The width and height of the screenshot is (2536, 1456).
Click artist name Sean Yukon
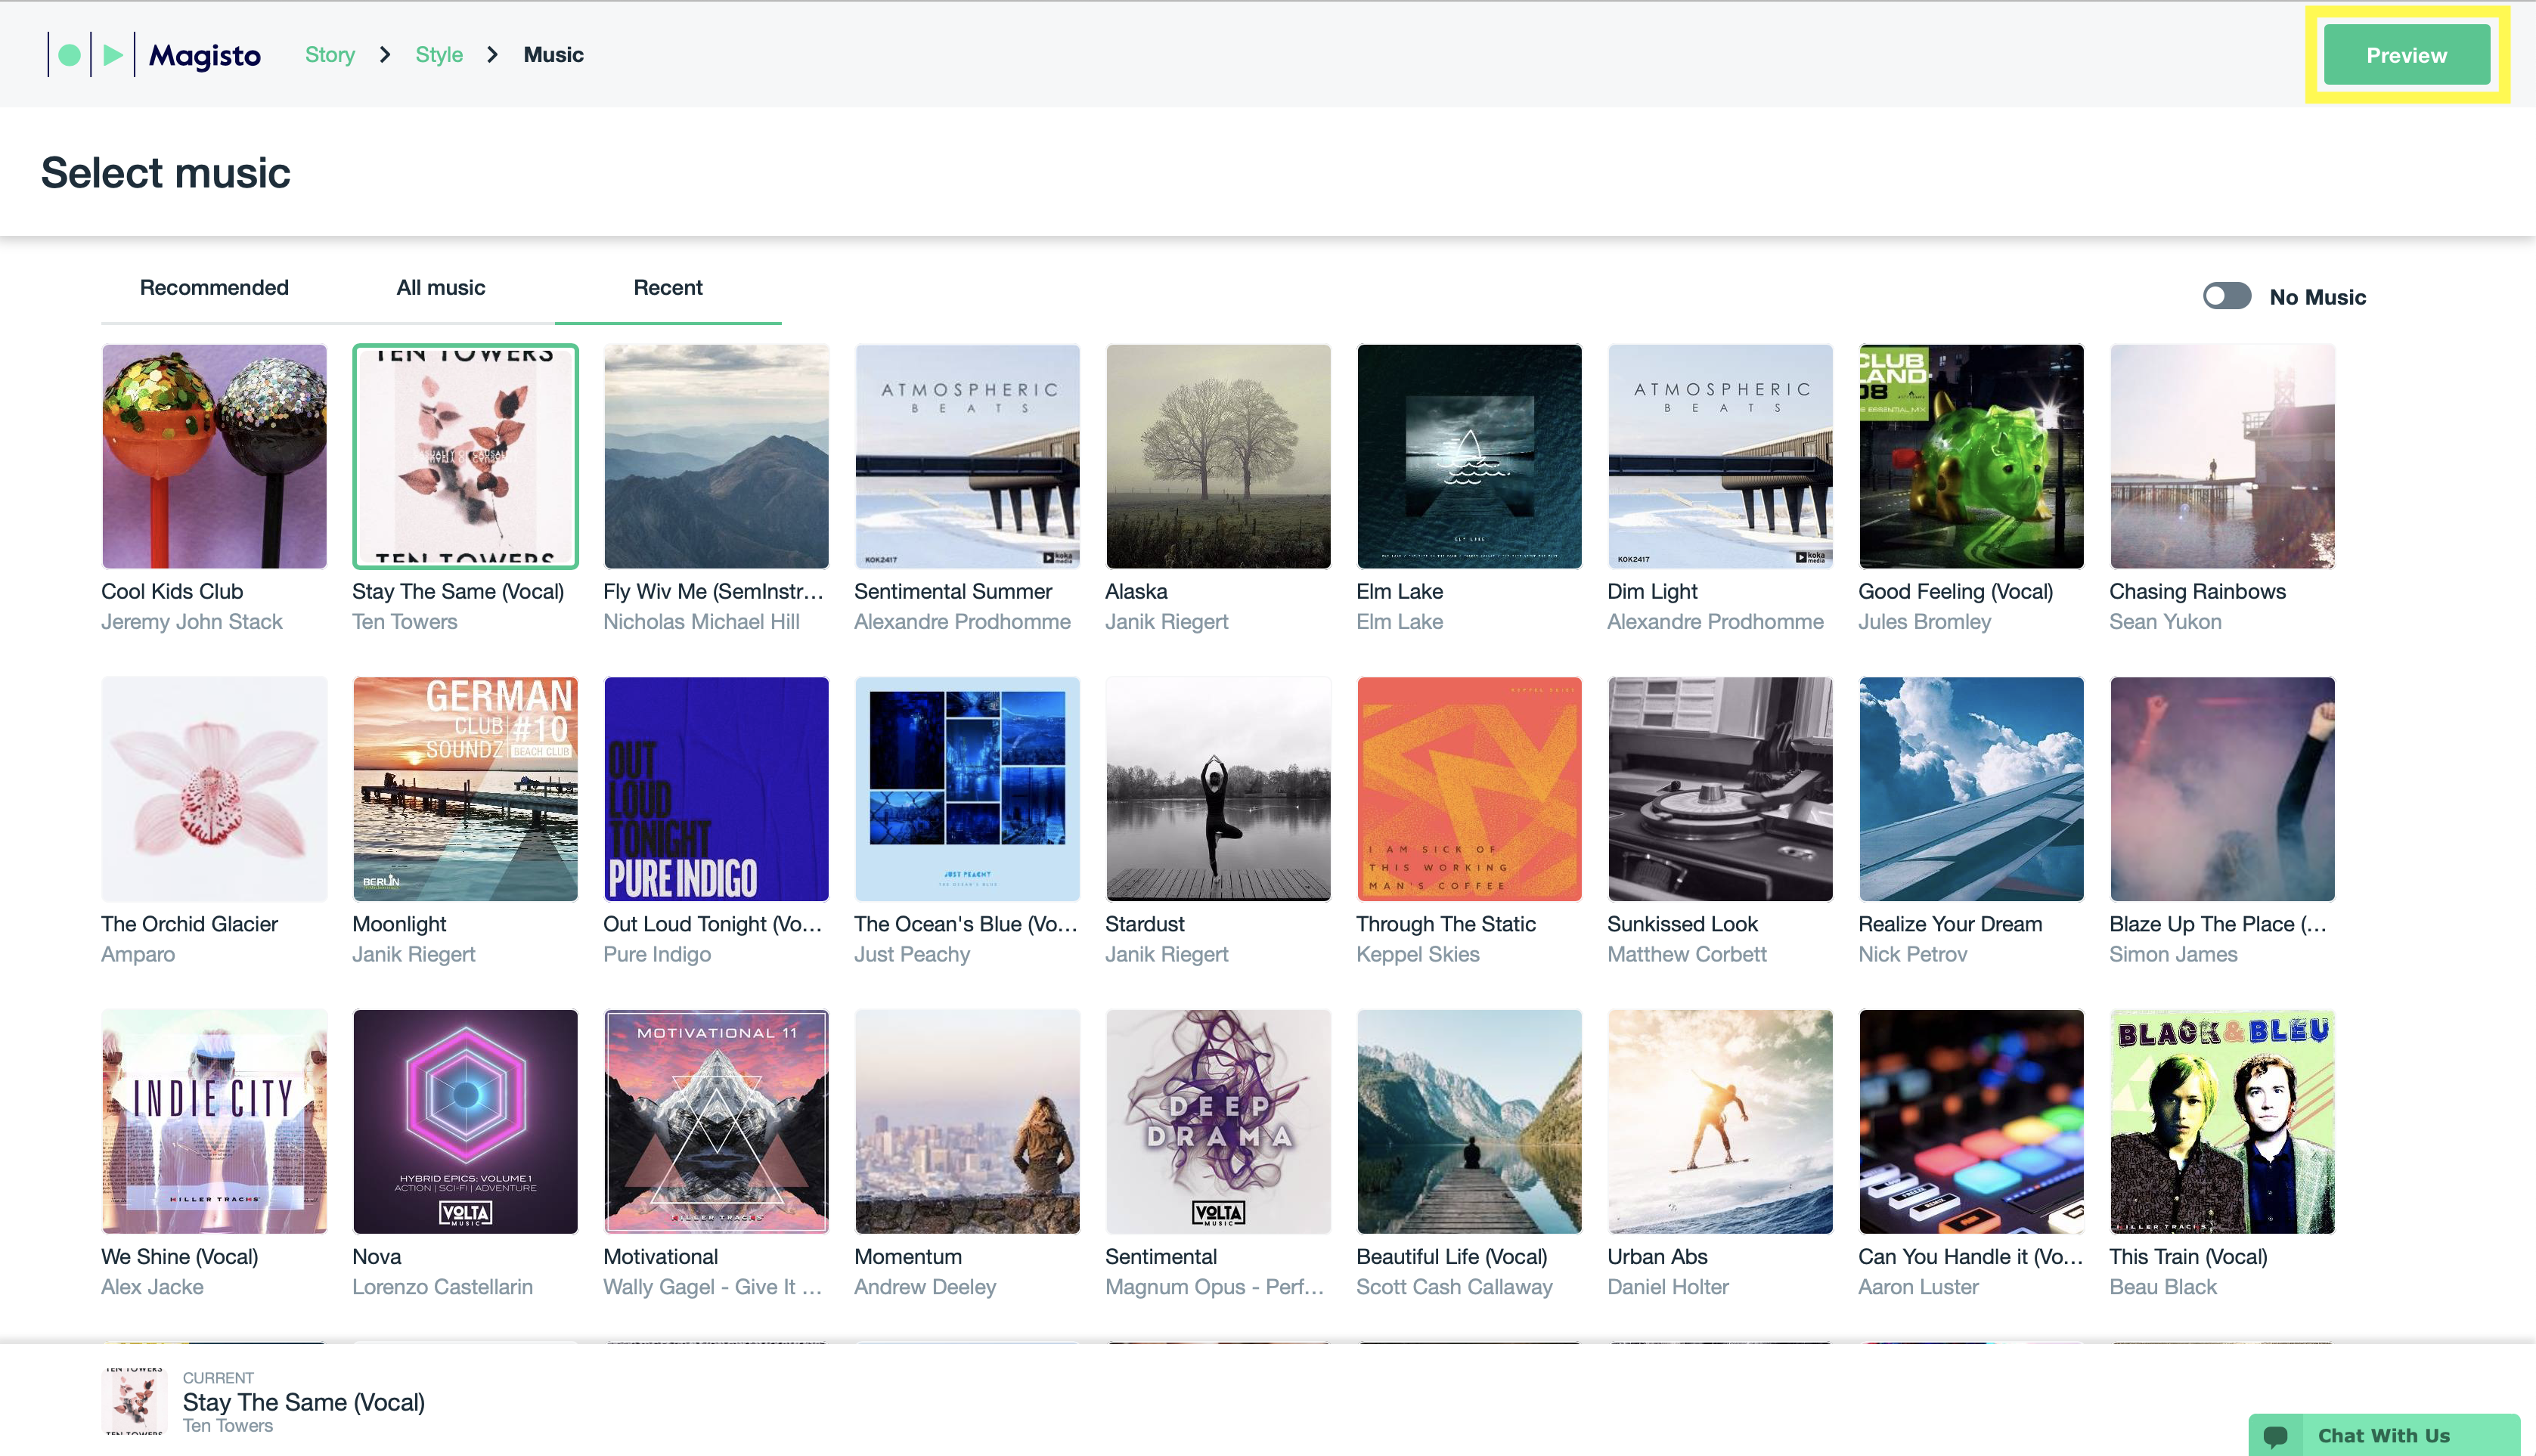coord(2165,622)
